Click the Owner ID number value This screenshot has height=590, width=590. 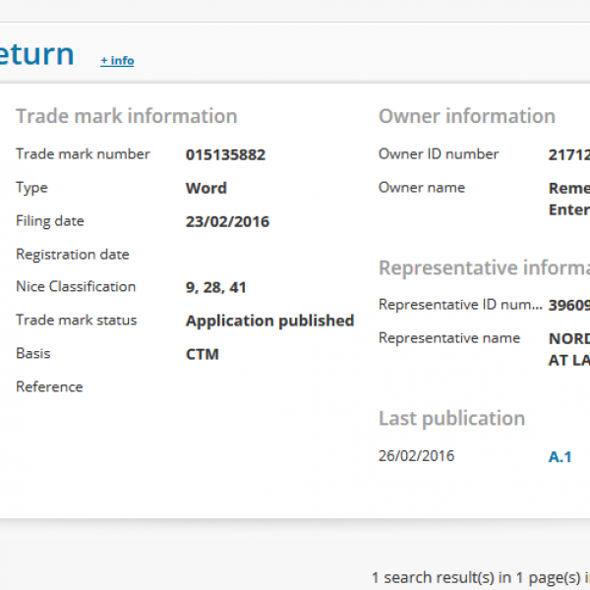click(x=569, y=154)
